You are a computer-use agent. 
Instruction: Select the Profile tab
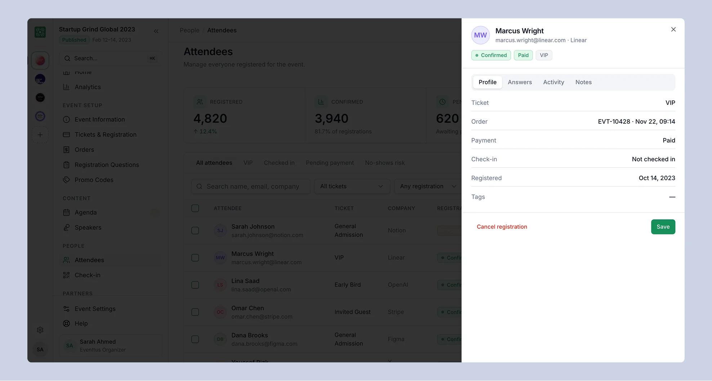point(488,82)
